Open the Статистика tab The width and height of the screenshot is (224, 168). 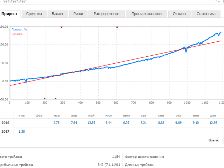[206, 14]
